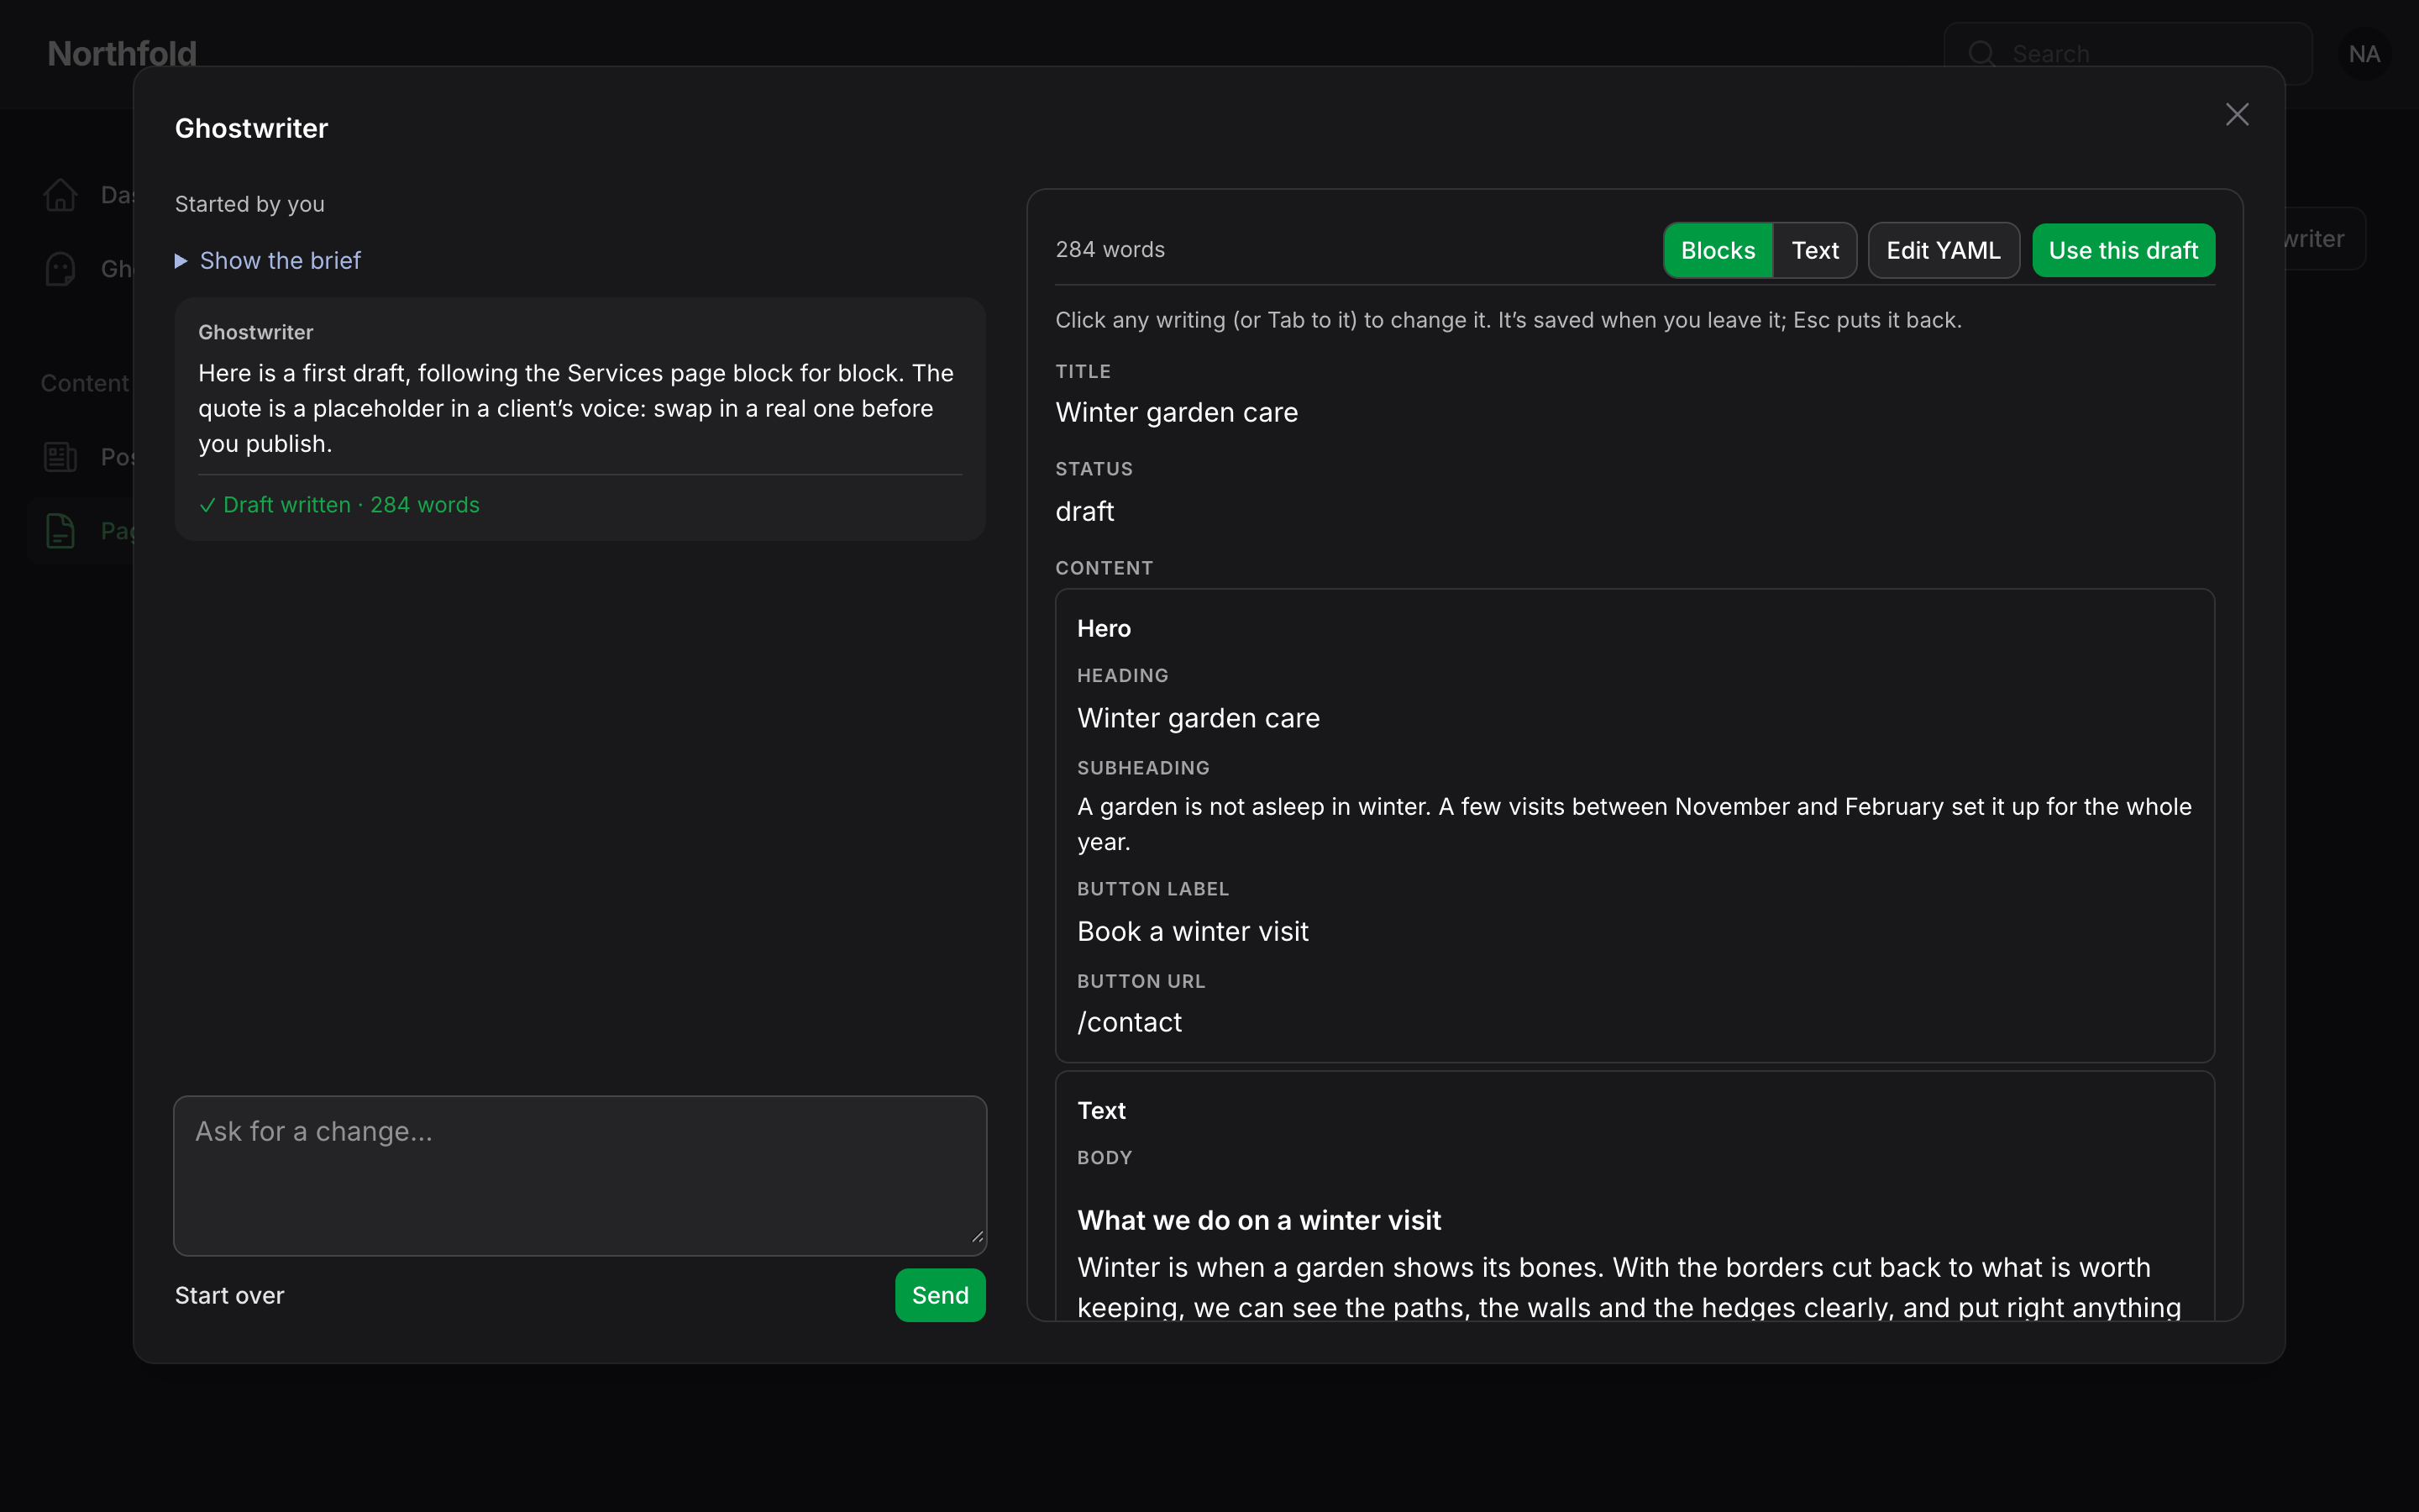Edit the Hero subheading paragraph
2419x1512 pixels.
pyautogui.click(x=1635, y=824)
